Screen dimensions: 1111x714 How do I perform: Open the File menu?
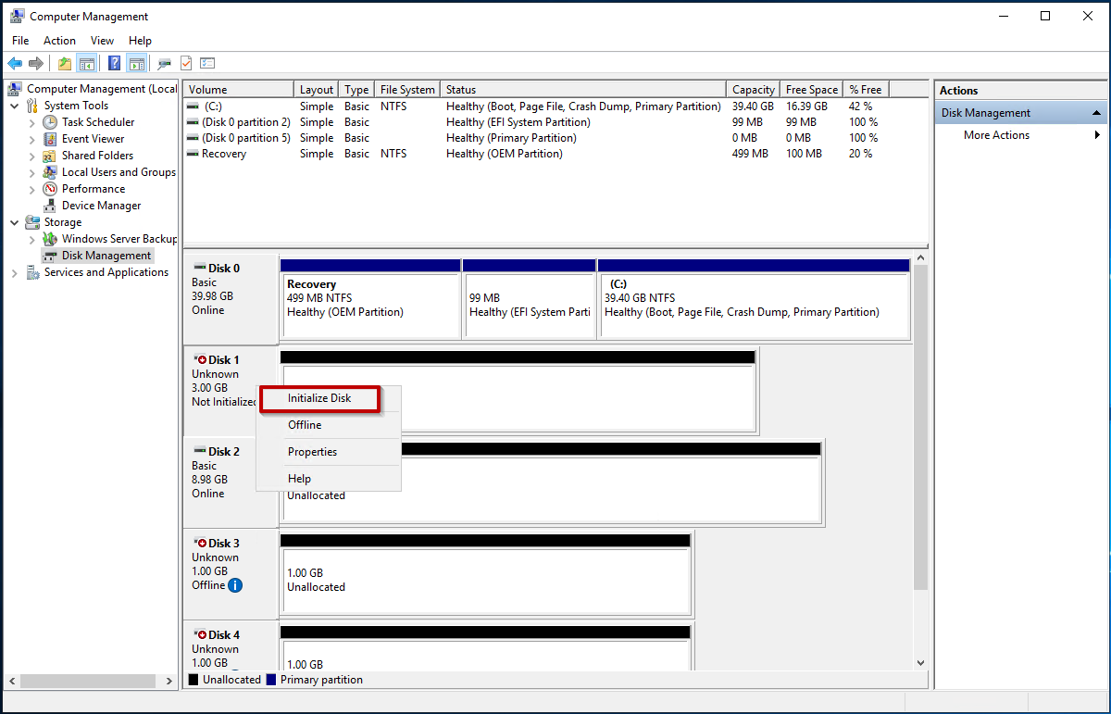pos(20,41)
